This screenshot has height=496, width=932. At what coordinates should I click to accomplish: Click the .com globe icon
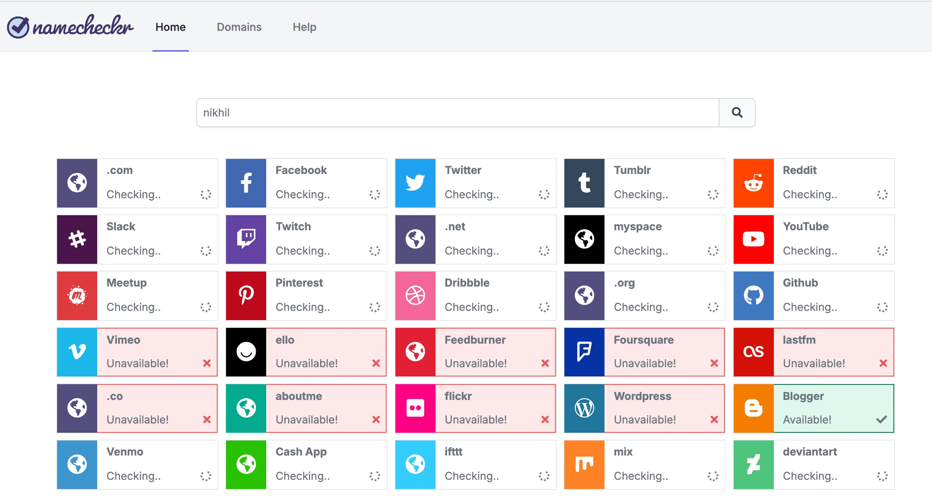pos(77,183)
